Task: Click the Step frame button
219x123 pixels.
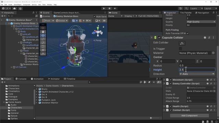Action: 115,9
